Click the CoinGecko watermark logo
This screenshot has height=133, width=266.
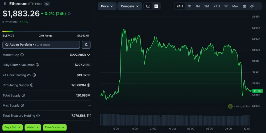239,106
